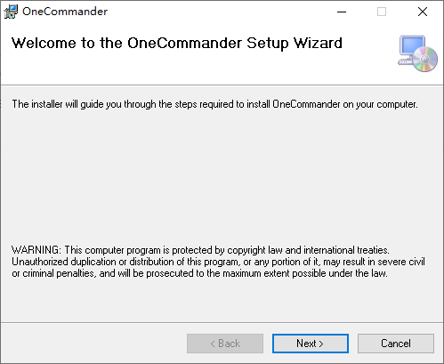Click the OneCommander title bar text
The width and height of the screenshot is (444, 364).
[x=65, y=12]
